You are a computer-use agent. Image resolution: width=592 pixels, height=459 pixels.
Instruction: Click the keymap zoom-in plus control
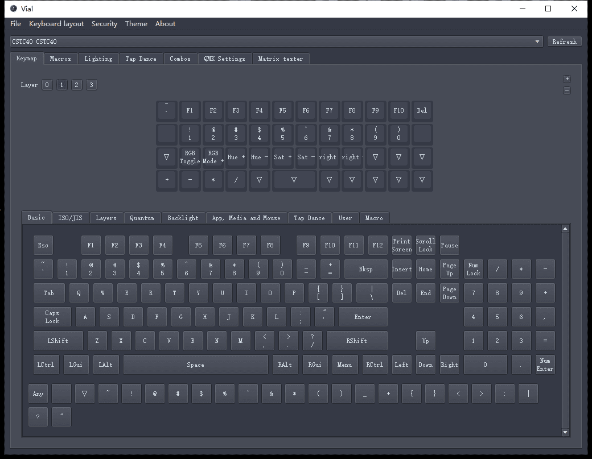tap(566, 78)
